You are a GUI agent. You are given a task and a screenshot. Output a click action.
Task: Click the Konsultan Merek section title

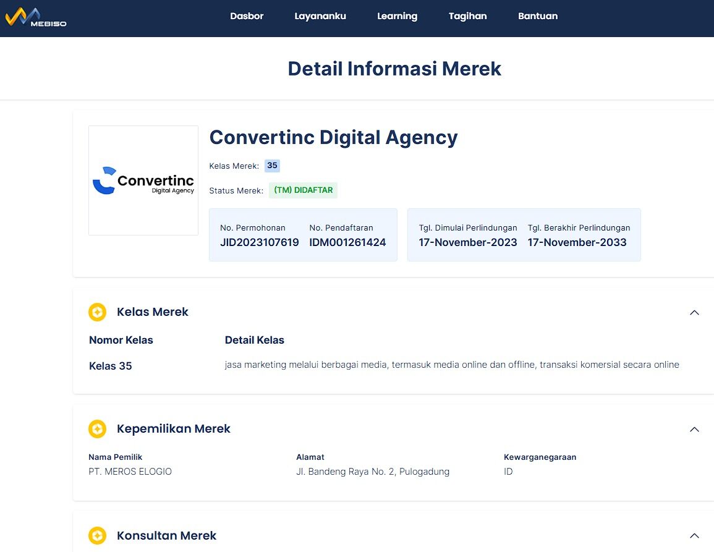pos(167,535)
